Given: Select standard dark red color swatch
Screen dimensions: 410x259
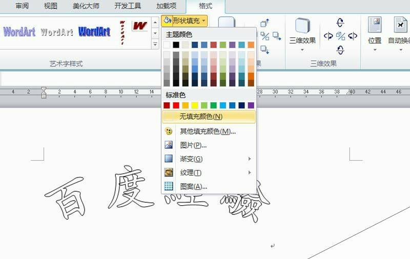Looking at the screenshot, I should point(167,105).
